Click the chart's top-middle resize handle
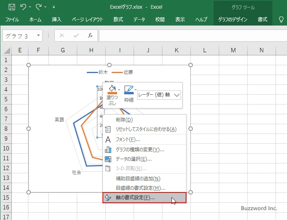 pos(110,65)
